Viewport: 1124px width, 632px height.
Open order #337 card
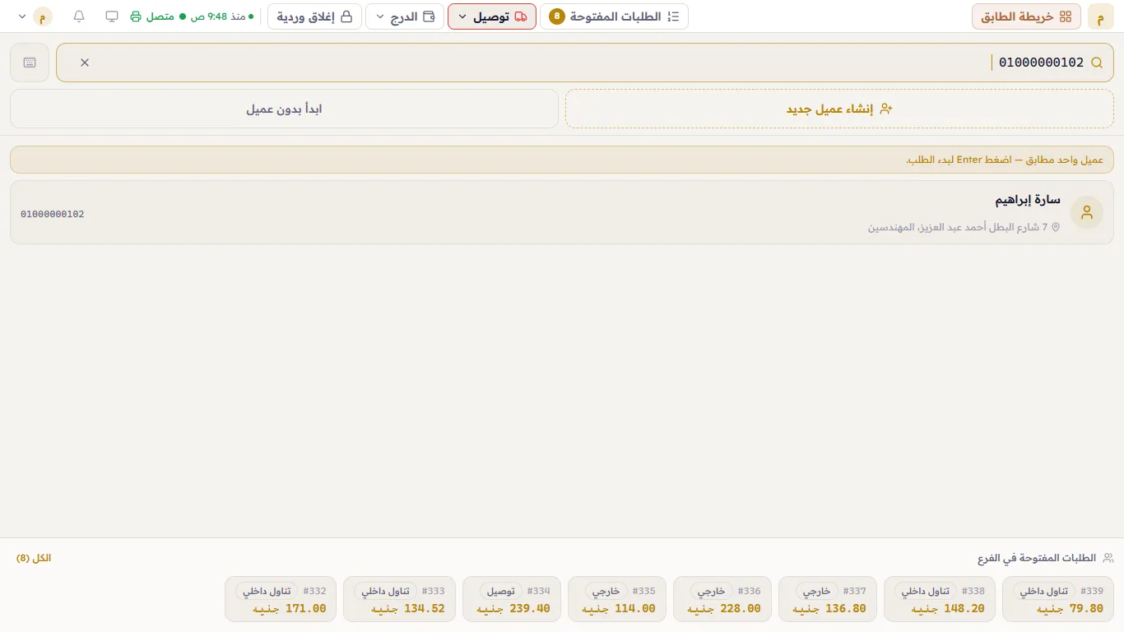(x=828, y=599)
